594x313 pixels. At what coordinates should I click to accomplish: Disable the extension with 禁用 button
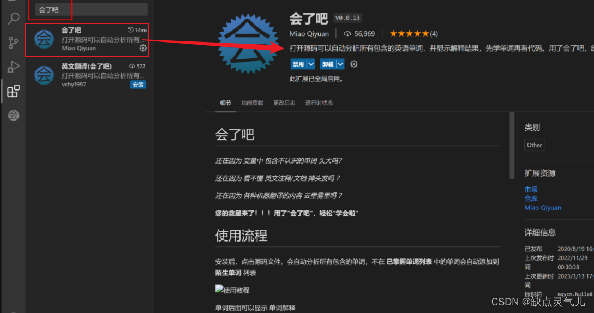point(298,64)
